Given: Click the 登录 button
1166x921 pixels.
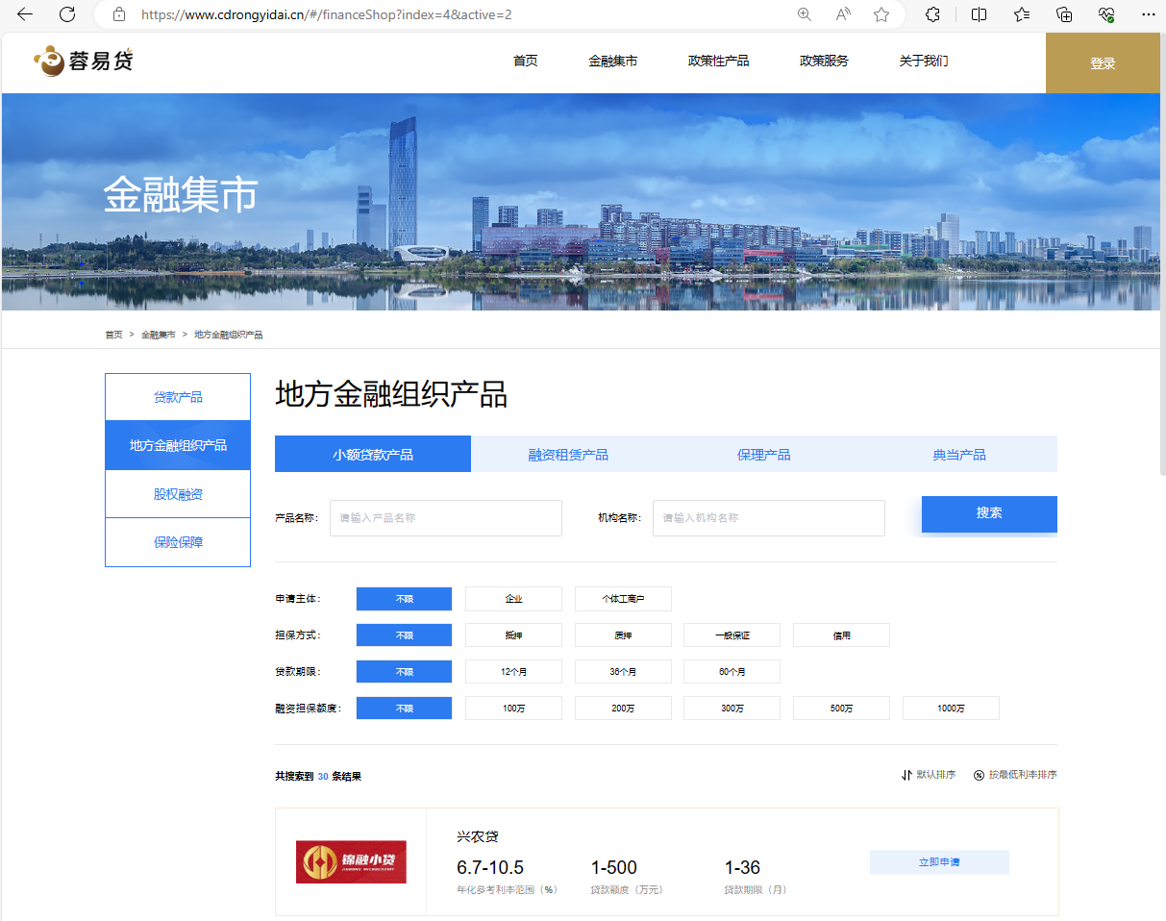Looking at the screenshot, I should 1104,61.
